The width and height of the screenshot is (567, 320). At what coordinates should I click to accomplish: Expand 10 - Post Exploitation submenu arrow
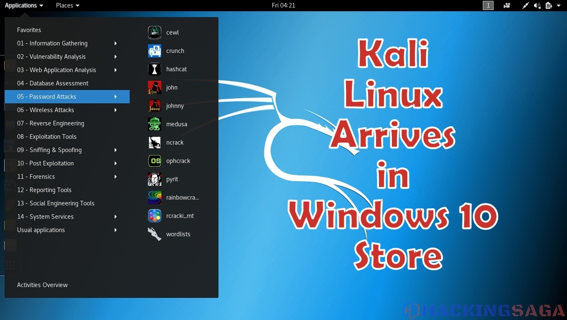[115, 163]
